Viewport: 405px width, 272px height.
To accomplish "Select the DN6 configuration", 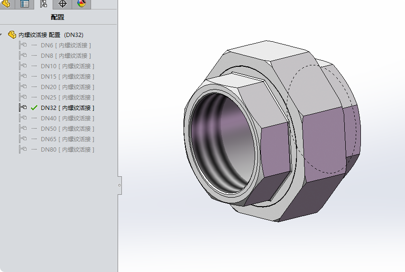I will click(x=65, y=45).
